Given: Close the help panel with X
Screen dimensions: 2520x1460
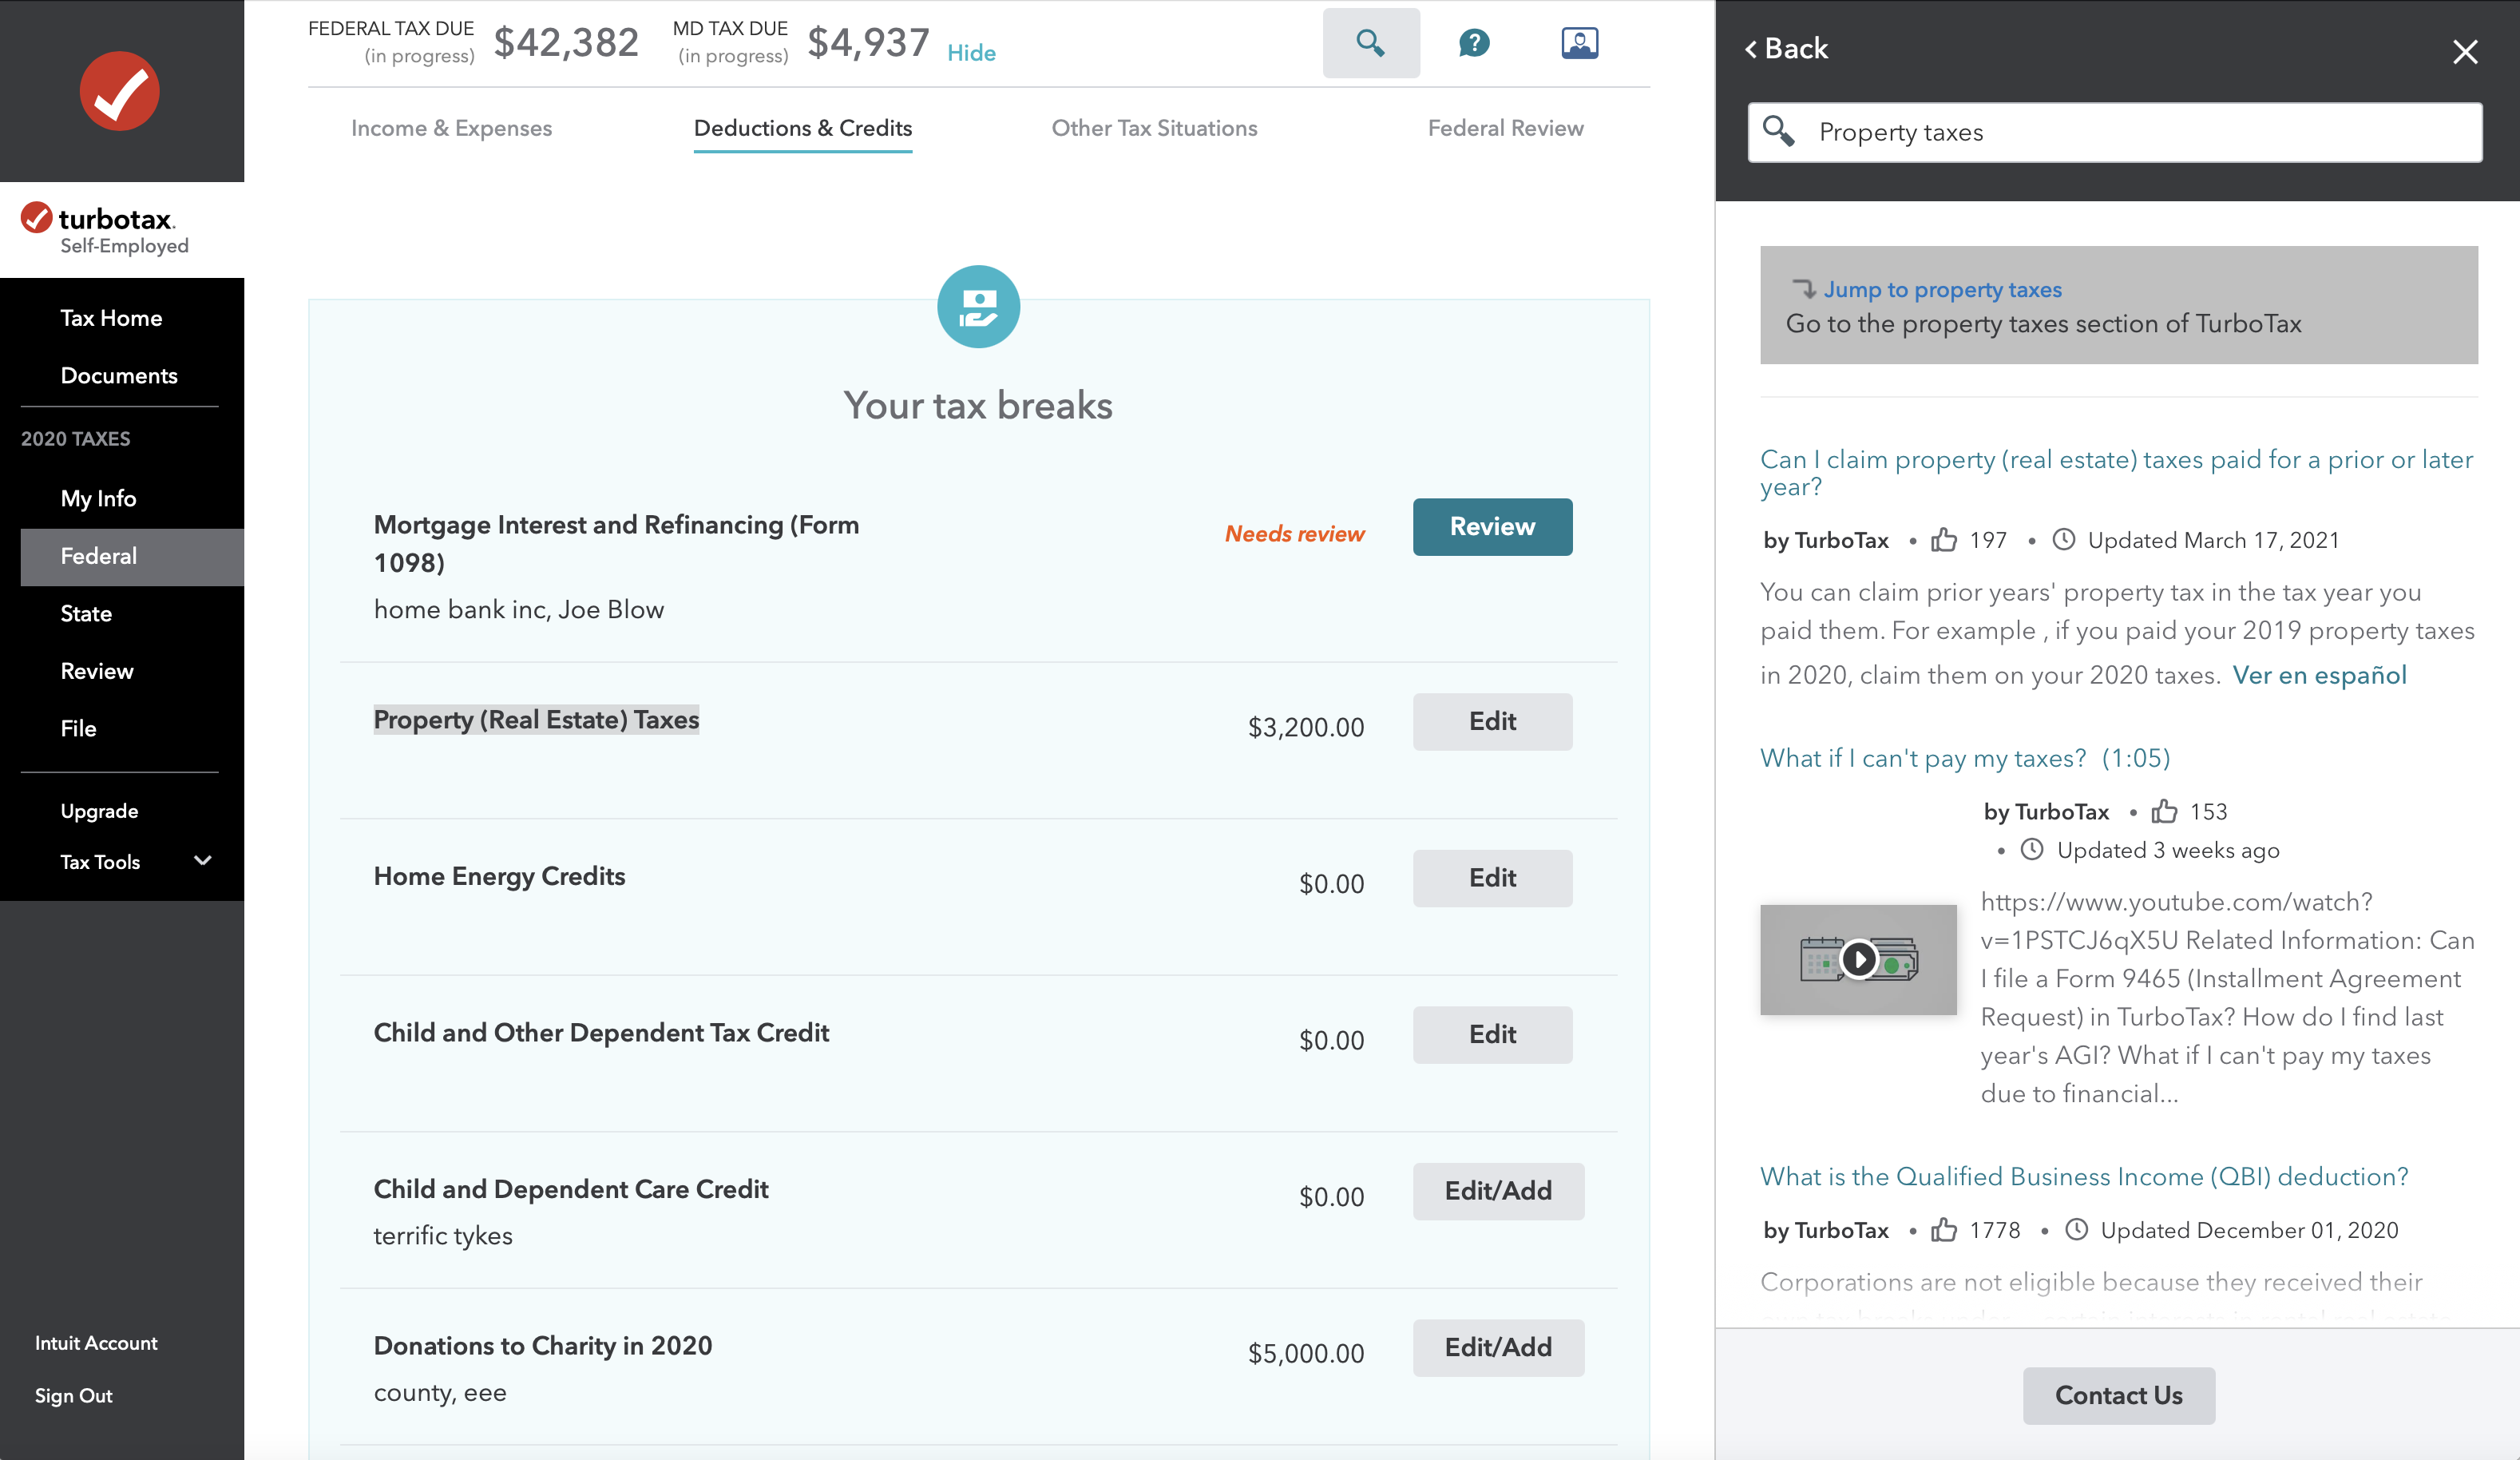Looking at the screenshot, I should pos(2465,51).
